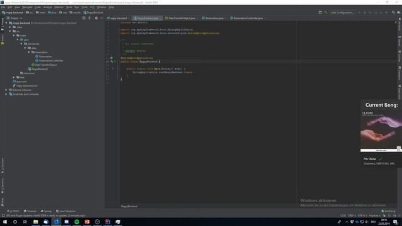This screenshot has height=226, width=402.
Task: Click regsy-backend breadcrumb in navigation bar
Action: tap(13, 13)
